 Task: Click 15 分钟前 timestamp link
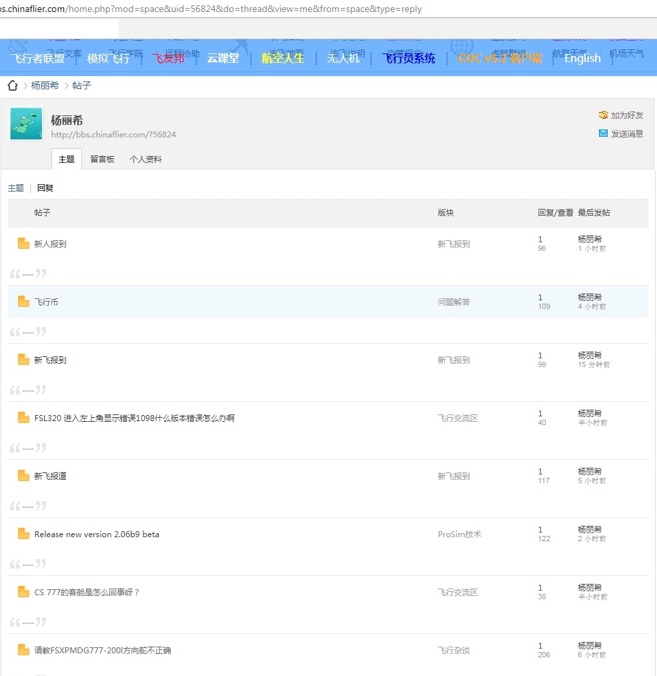[594, 365]
